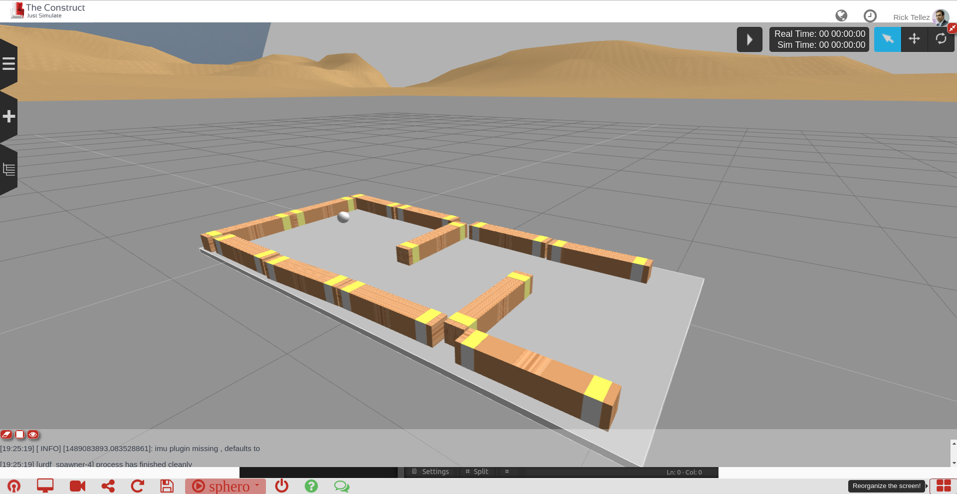Click the share icon in bottom toolbar
The height and width of the screenshot is (494, 957).
(108, 486)
